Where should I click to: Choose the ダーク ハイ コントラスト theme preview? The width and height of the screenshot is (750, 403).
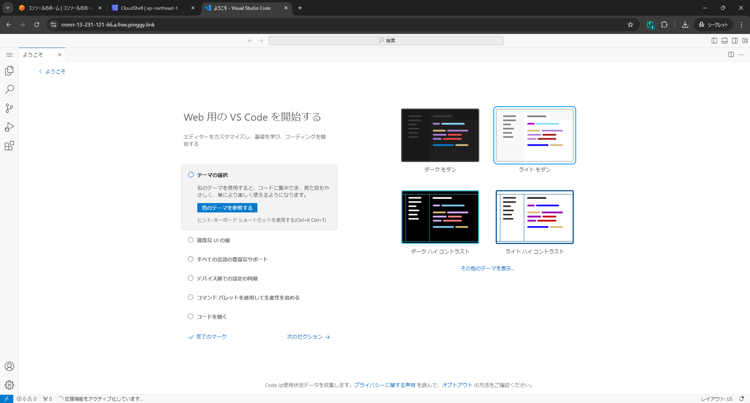(x=440, y=217)
